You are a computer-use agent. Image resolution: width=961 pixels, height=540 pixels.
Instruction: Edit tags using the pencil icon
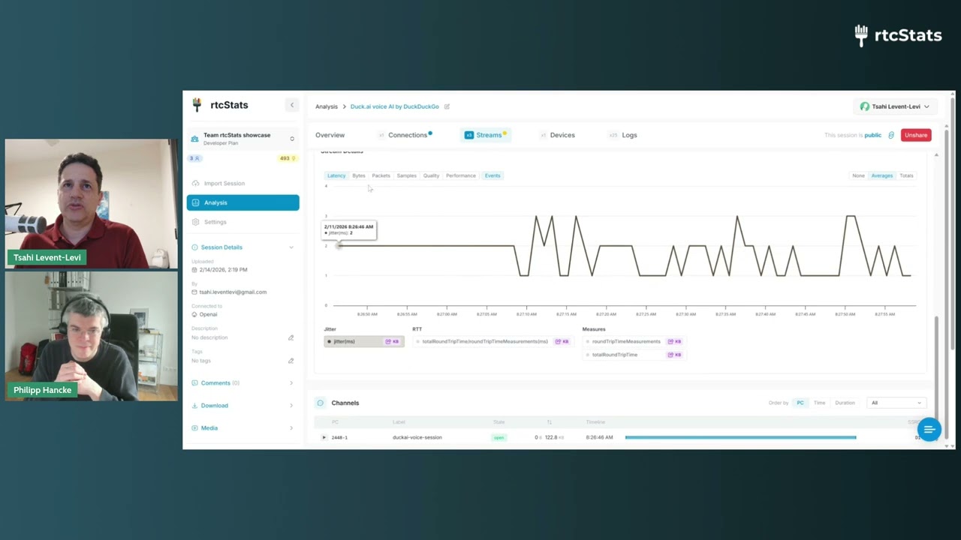pyautogui.click(x=291, y=361)
